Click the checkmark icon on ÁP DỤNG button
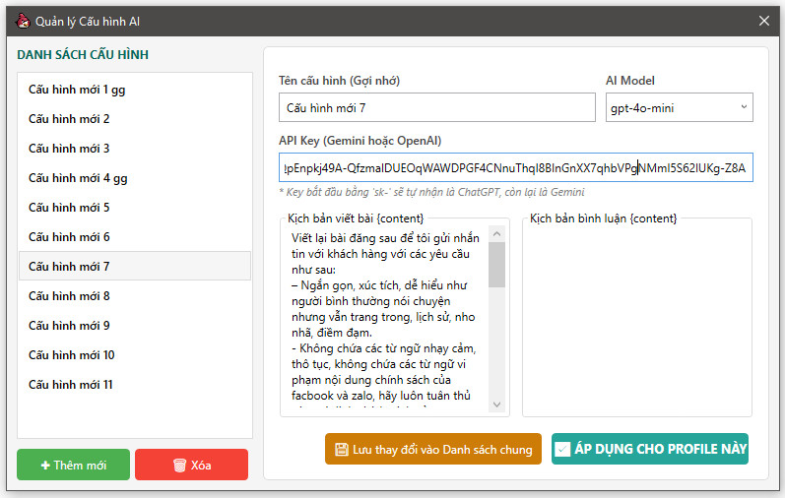785x498 pixels. point(562,450)
